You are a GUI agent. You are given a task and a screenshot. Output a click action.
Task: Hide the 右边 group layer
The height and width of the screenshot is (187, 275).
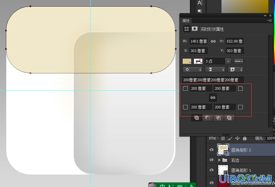click(x=212, y=160)
